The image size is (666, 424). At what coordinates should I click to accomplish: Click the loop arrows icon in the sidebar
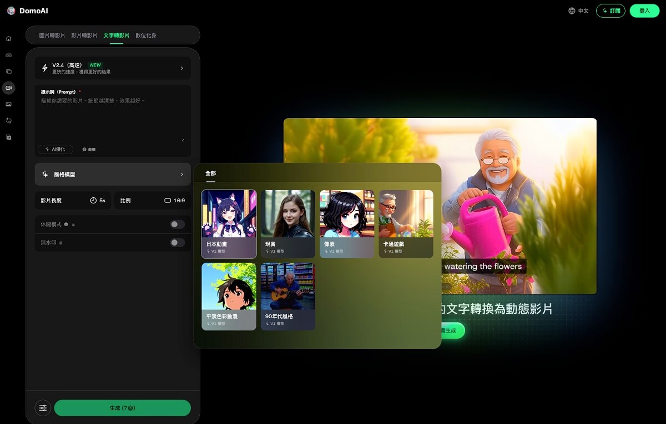pyautogui.click(x=8, y=120)
